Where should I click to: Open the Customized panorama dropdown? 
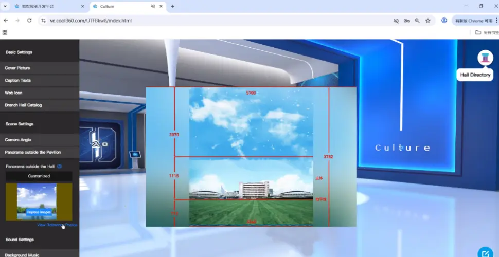point(39,176)
